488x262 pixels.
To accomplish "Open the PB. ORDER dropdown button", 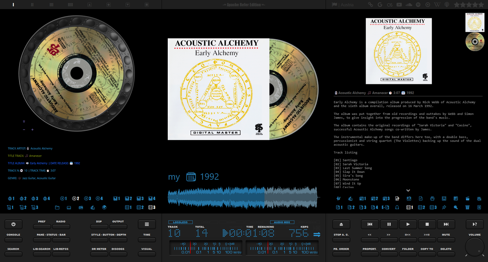I will 341,254.
